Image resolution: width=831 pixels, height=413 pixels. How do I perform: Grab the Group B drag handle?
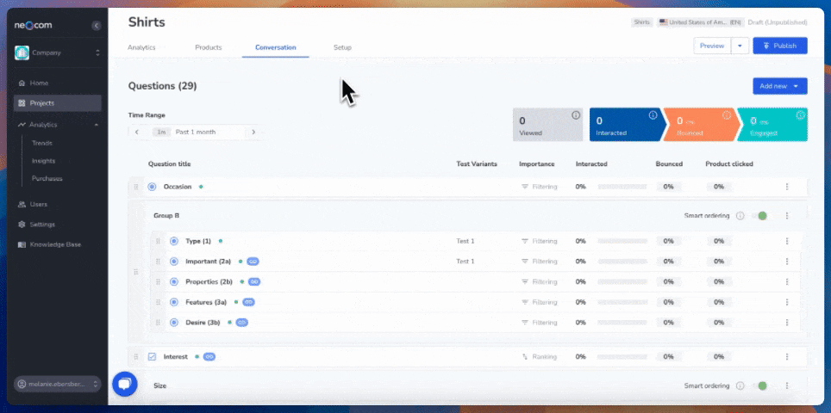pyautogui.click(x=135, y=272)
